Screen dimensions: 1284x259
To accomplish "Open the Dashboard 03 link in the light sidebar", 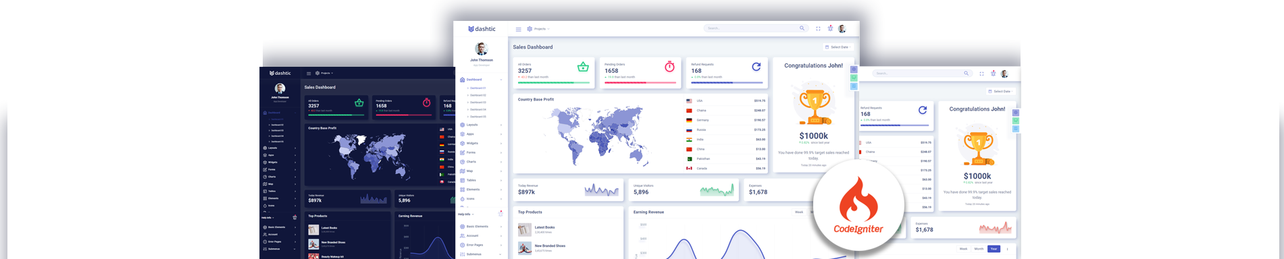I will pos(478,102).
